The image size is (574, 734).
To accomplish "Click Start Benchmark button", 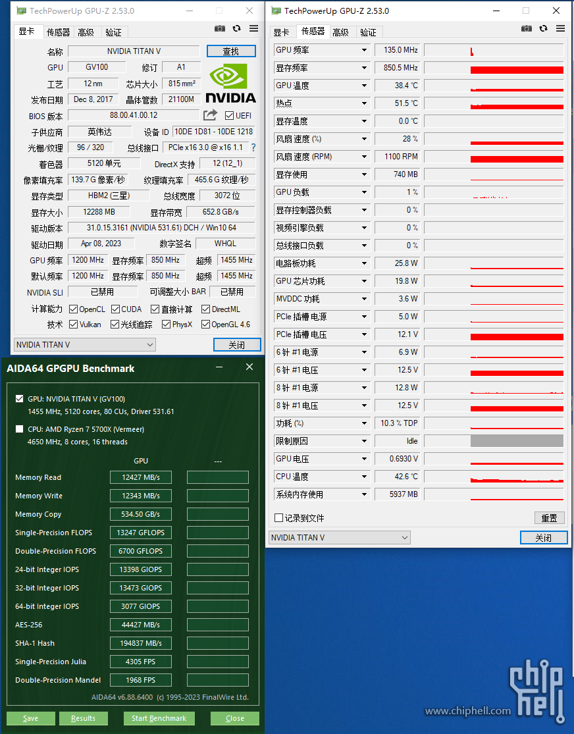I will coord(159,718).
